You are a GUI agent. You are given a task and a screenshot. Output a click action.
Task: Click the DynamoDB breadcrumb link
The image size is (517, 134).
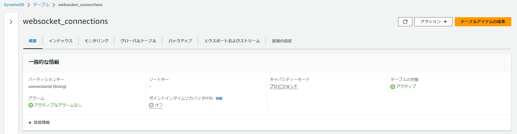[14, 5]
